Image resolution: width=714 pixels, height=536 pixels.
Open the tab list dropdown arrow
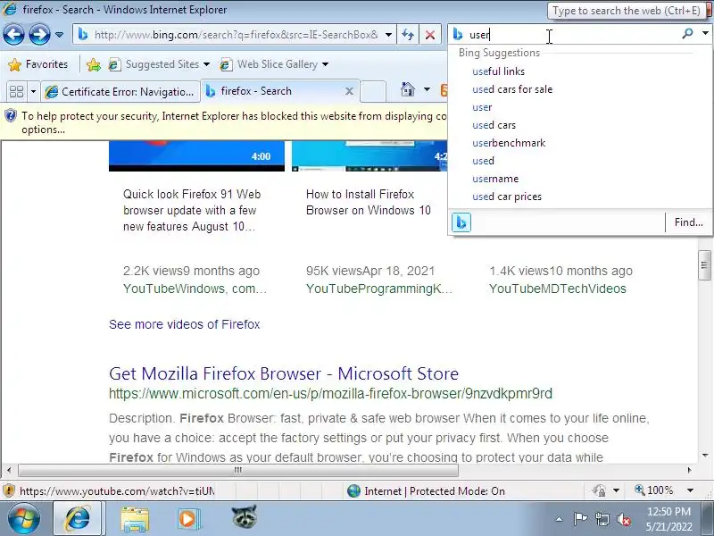point(33,92)
